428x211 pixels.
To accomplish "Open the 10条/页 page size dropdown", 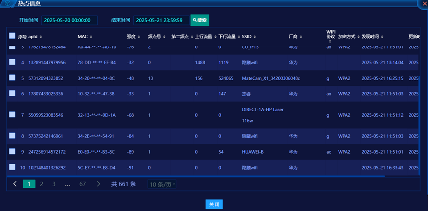I will point(162,184).
